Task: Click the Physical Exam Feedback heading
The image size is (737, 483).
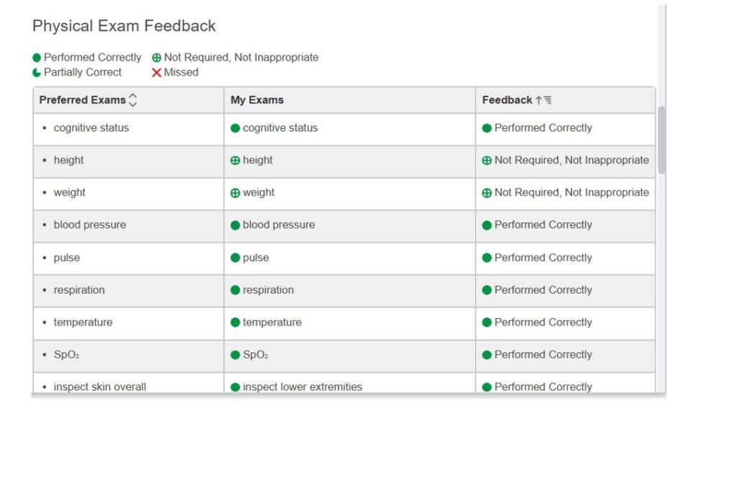Action: (x=124, y=26)
